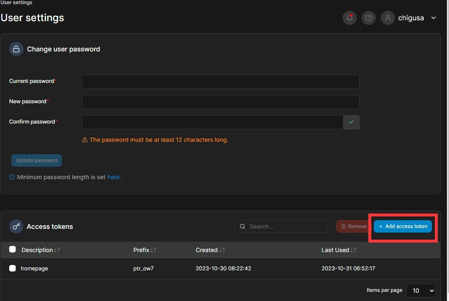Click the 'homepage' token description
This screenshot has height=301, width=449.
click(35, 268)
